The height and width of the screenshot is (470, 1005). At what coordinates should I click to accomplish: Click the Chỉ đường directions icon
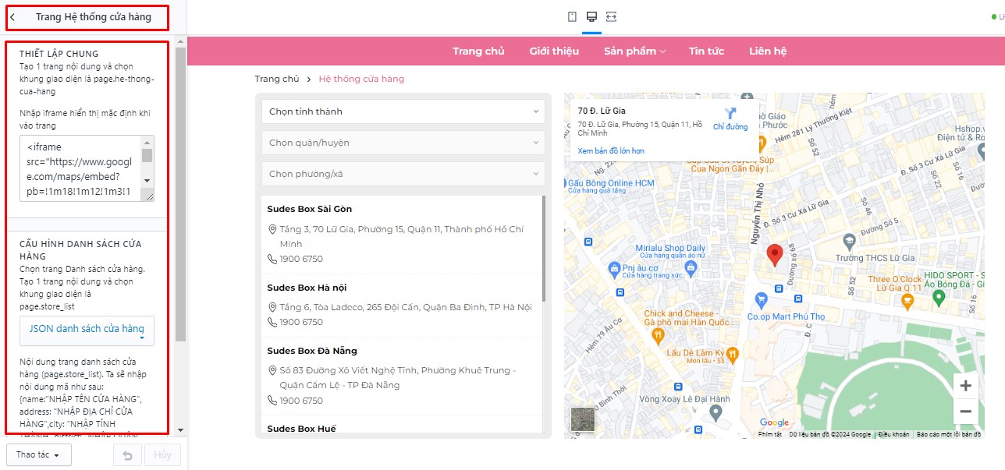730,114
